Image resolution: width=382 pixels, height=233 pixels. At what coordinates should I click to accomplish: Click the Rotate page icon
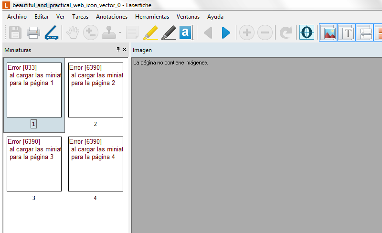[x=286, y=32]
